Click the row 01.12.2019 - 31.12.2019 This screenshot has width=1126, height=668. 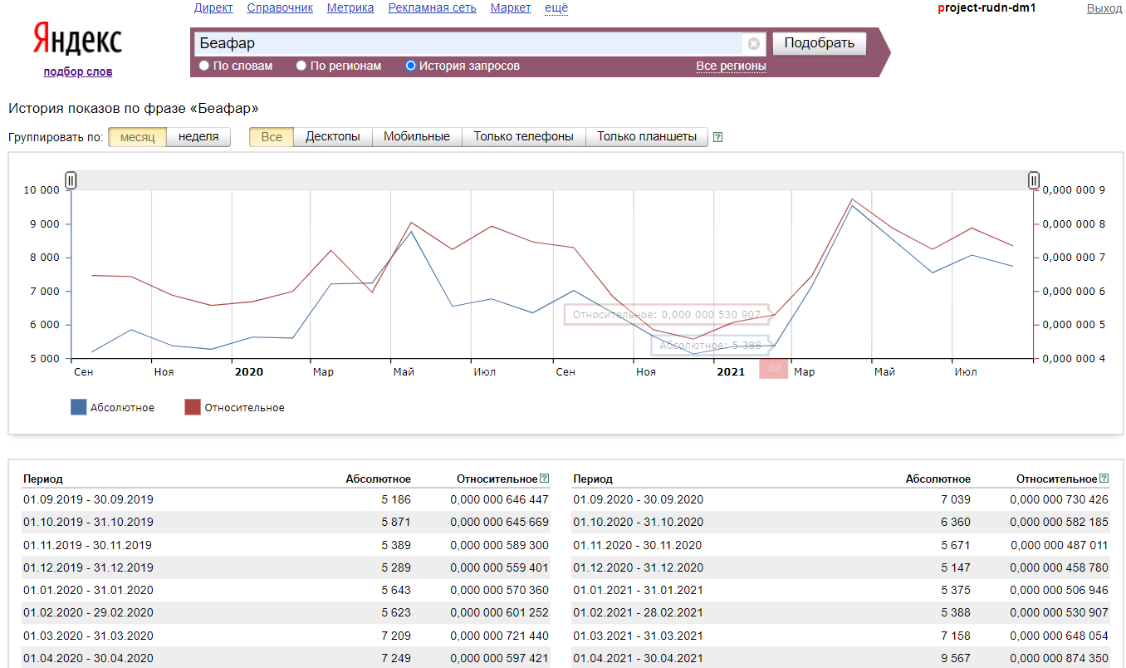tap(286, 567)
